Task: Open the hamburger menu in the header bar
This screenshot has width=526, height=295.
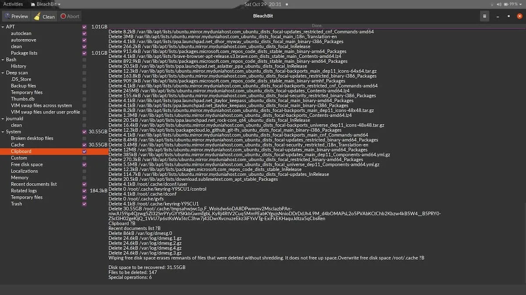Action: [x=484, y=16]
